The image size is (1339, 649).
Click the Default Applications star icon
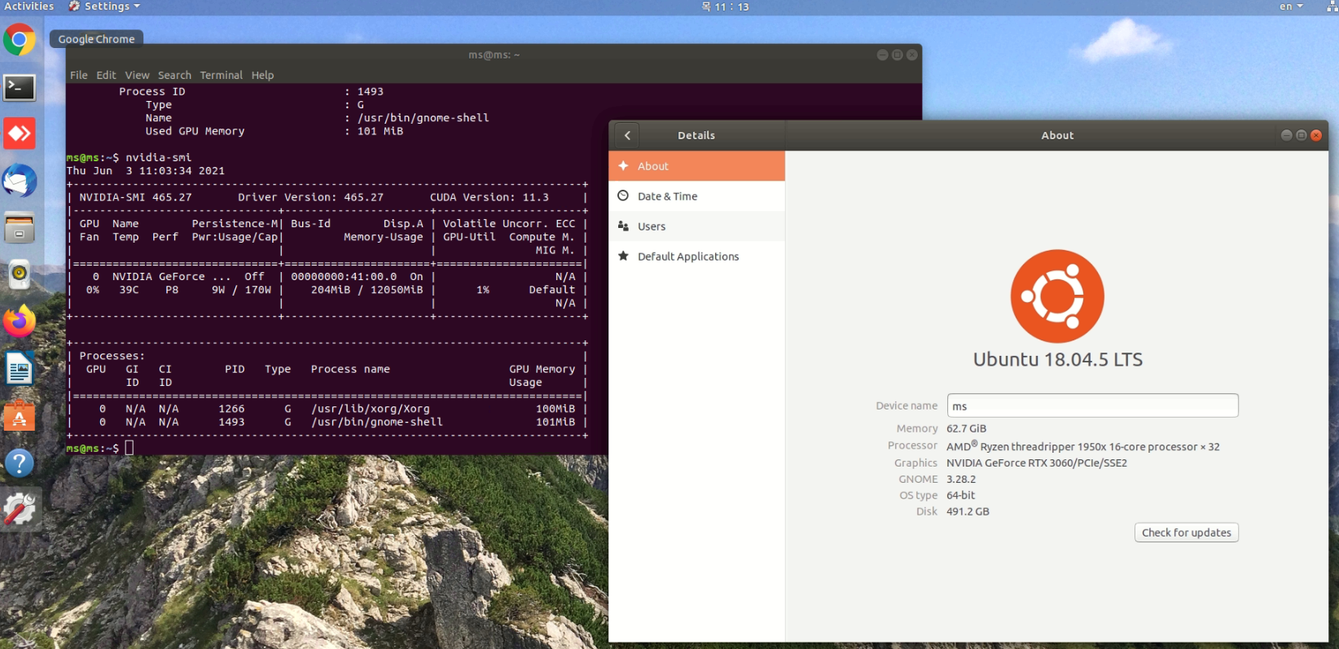[x=623, y=256]
